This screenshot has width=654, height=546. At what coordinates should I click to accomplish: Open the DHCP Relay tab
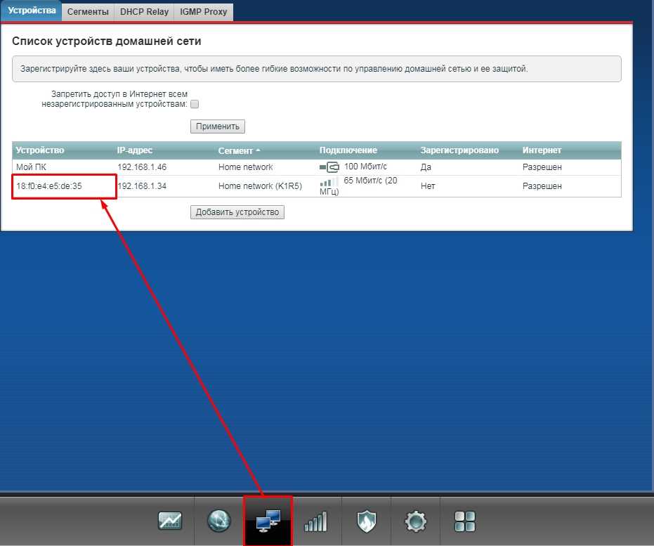click(144, 12)
